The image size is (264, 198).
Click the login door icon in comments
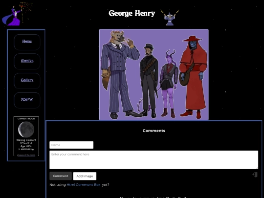[x=255, y=175]
